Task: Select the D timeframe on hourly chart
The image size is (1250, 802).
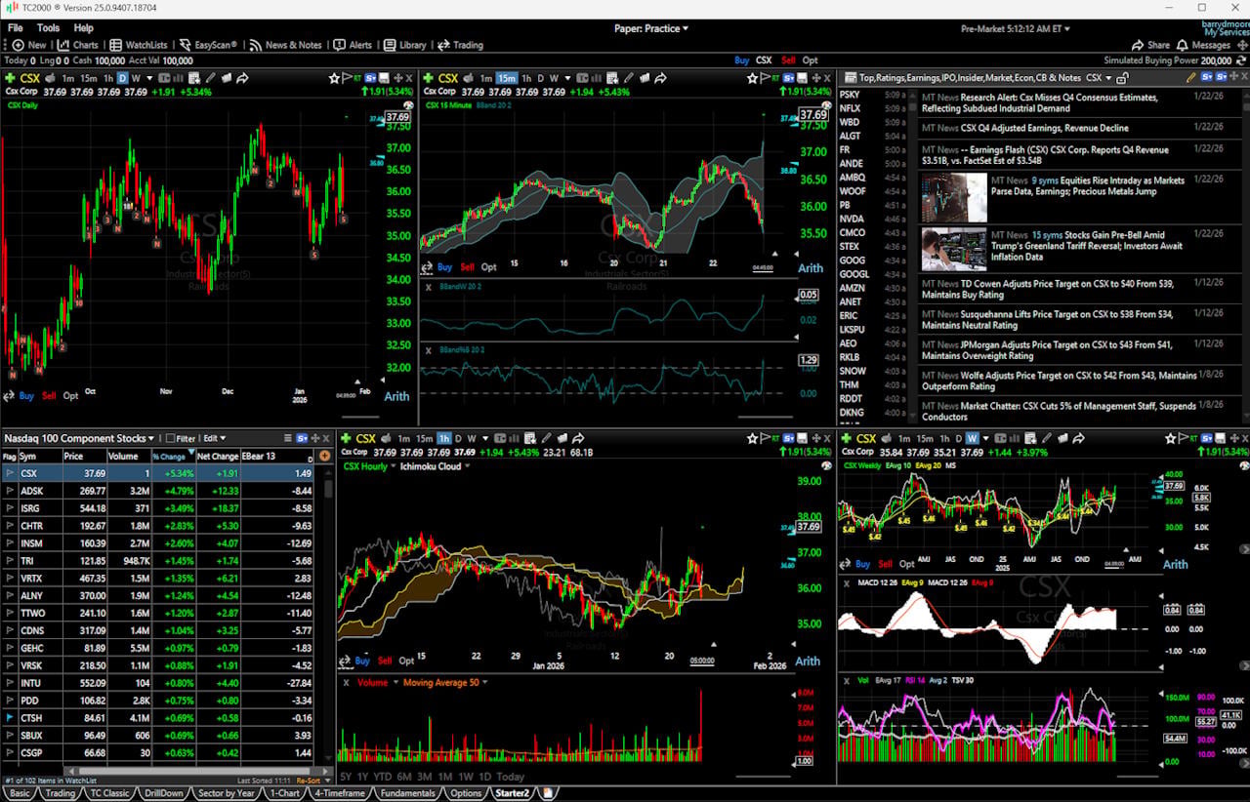Action: point(459,439)
